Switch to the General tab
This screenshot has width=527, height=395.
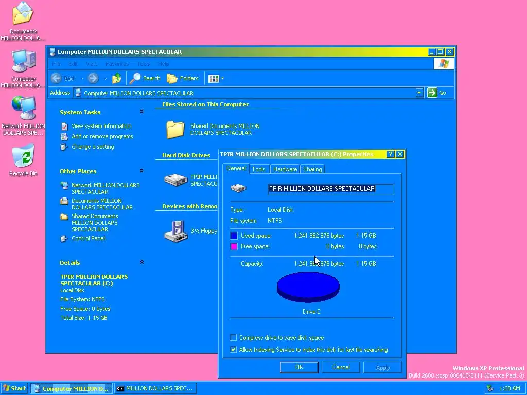(236, 168)
